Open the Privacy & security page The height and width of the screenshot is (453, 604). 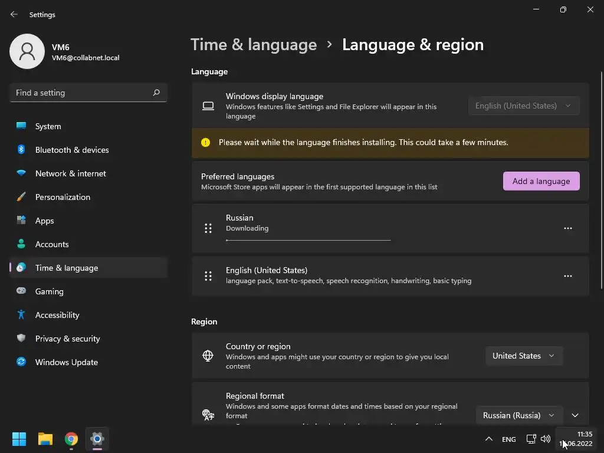[88, 339]
